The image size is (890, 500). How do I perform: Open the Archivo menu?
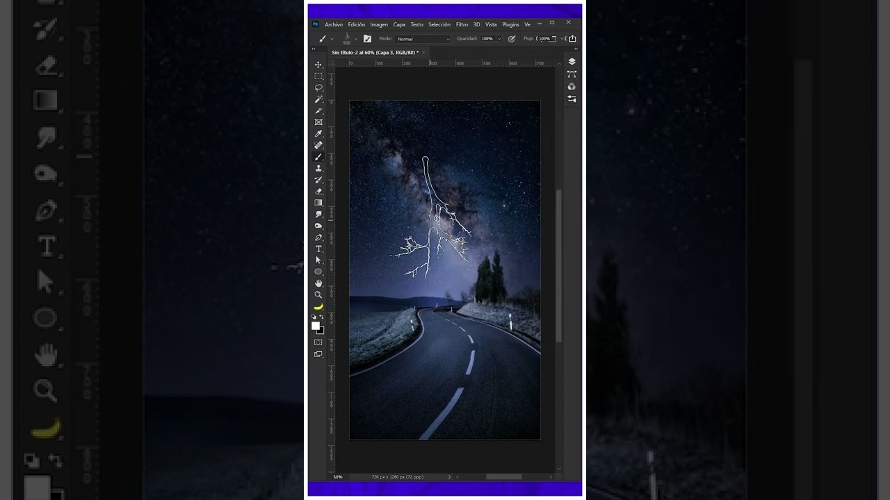334,24
